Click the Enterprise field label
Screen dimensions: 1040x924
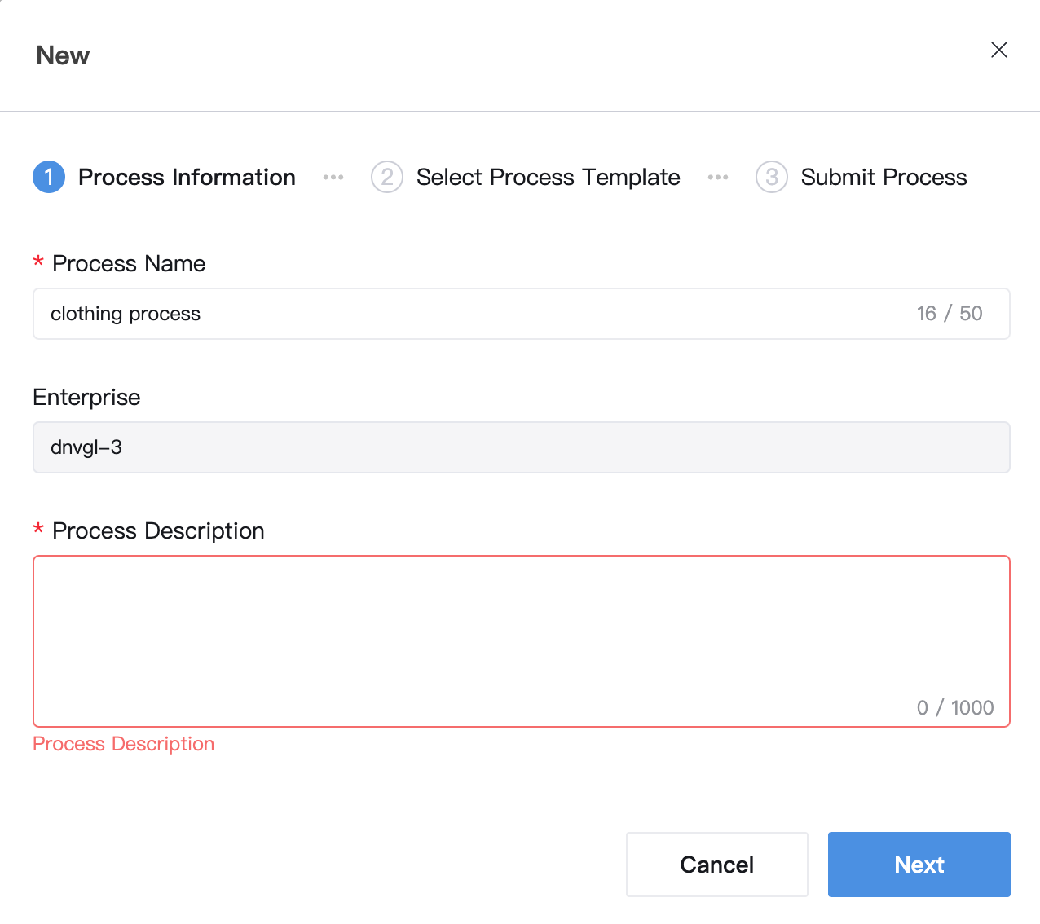coord(86,397)
